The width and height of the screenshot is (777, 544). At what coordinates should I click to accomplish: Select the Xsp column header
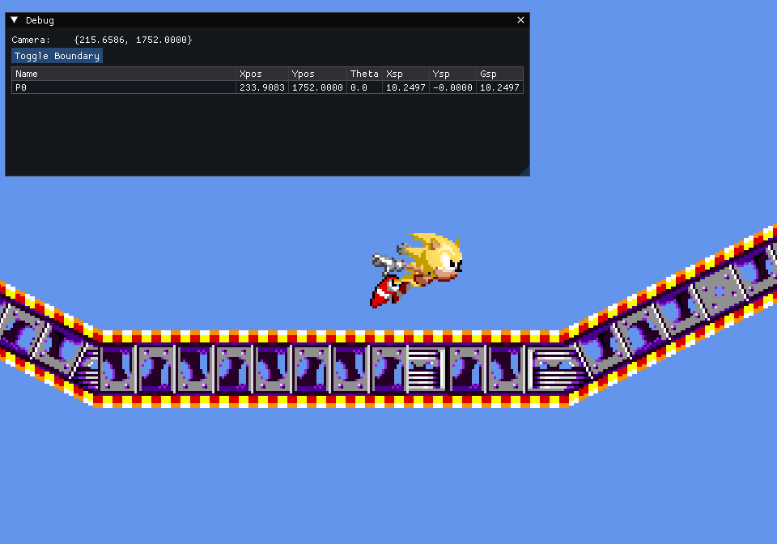pos(405,74)
